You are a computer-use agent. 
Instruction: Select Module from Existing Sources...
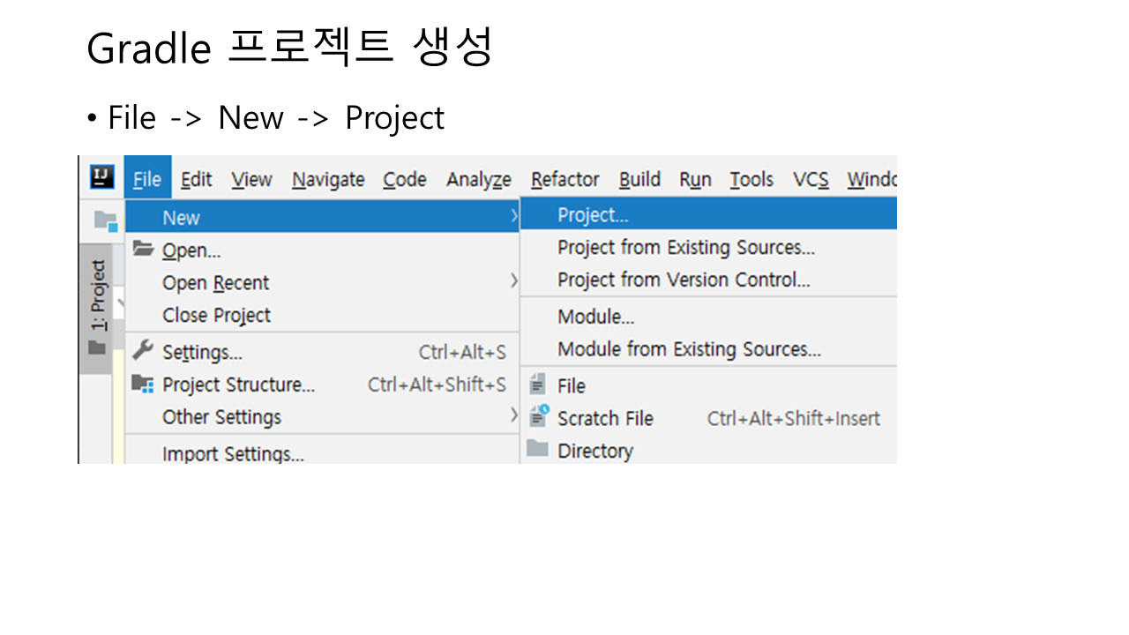(689, 349)
